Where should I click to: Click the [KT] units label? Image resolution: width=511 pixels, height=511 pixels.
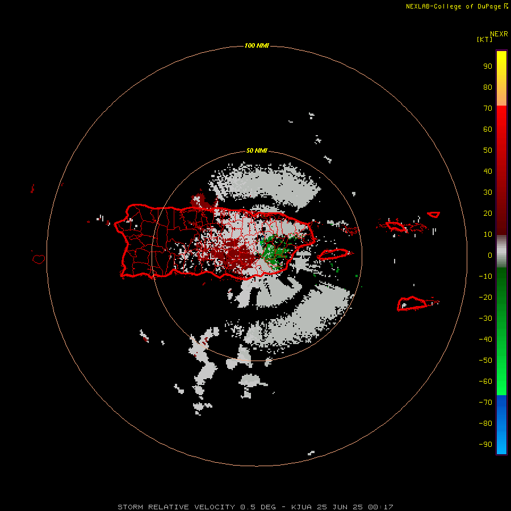[x=484, y=39]
